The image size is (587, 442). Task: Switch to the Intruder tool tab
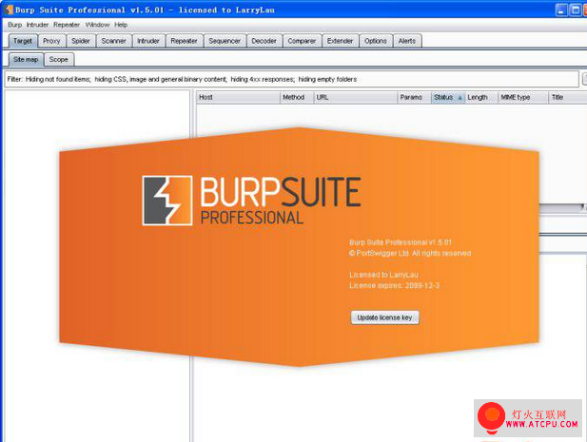coord(148,41)
